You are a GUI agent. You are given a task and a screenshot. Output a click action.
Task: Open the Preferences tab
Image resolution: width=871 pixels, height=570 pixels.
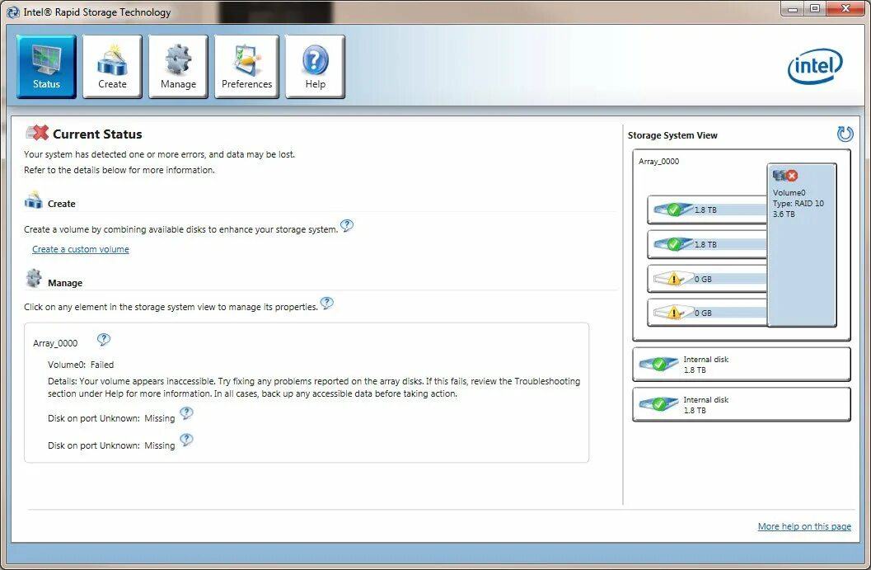(246, 67)
